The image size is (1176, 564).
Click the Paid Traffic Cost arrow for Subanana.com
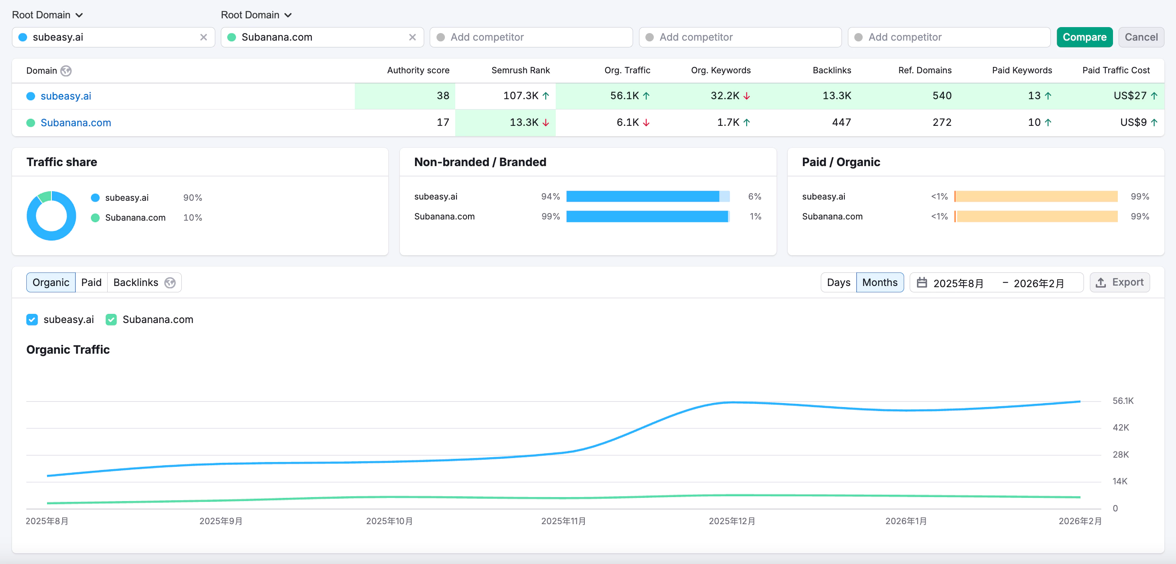coord(1154,122)
